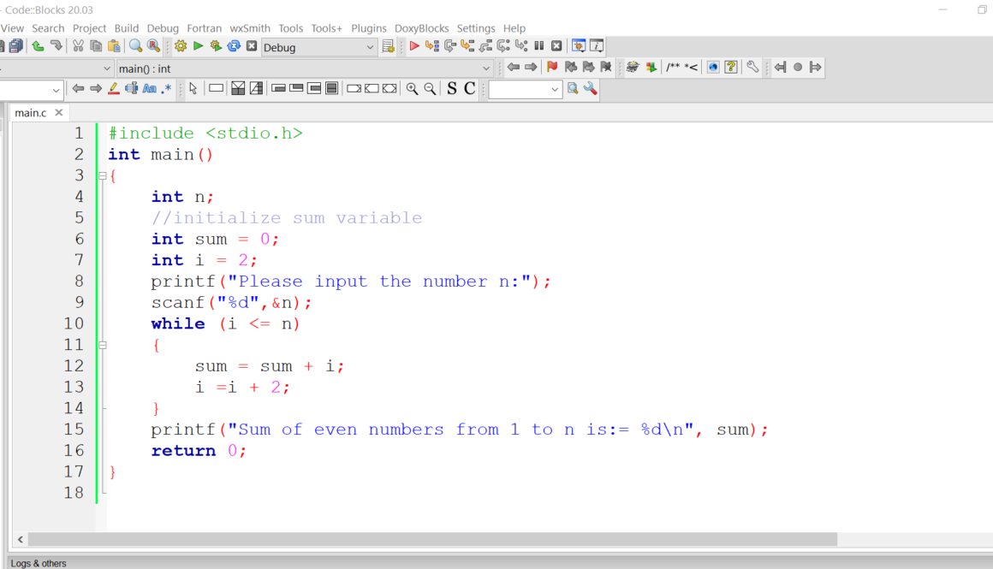Viewport: 993px width, 569px height.
Task: Start a debugging session with the red arrow
Action: [x=414, y=46]
